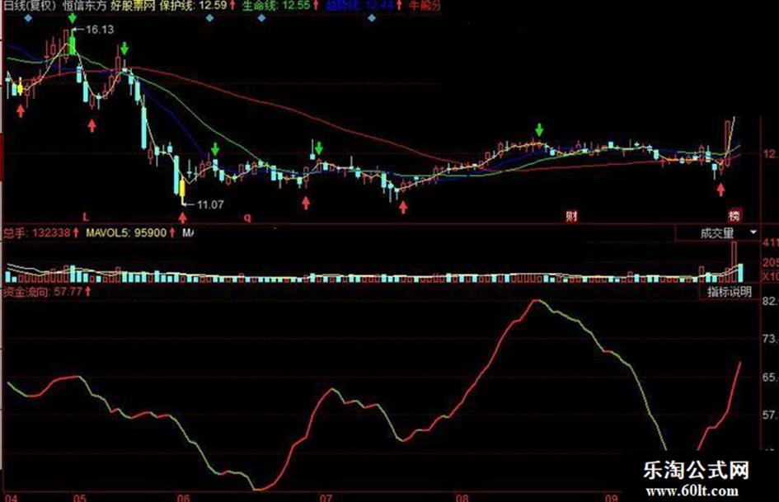
Task: Click the green sell arrow above 16.13 peak
Action: pos(73,18)
